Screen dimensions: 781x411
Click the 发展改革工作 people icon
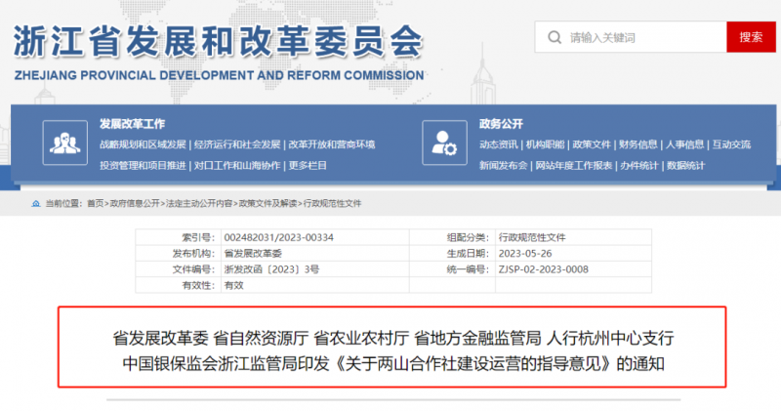(65, 143)
